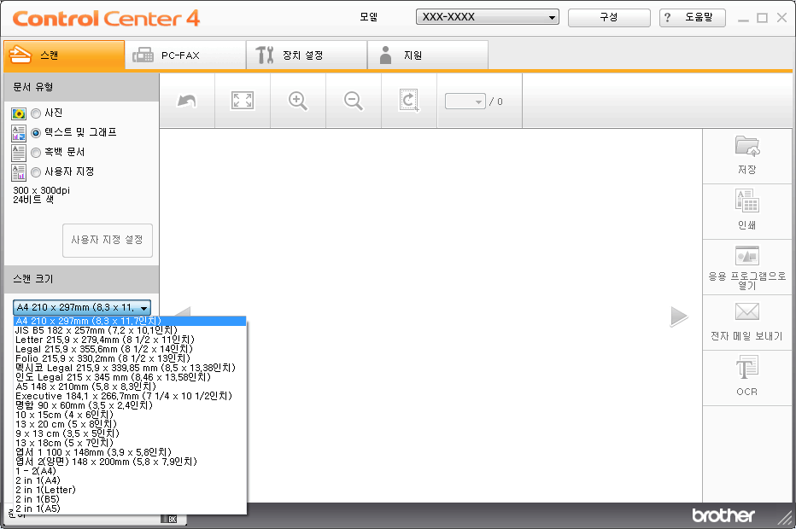Click the zoom out magnifier icon

[x=354, y=101]
